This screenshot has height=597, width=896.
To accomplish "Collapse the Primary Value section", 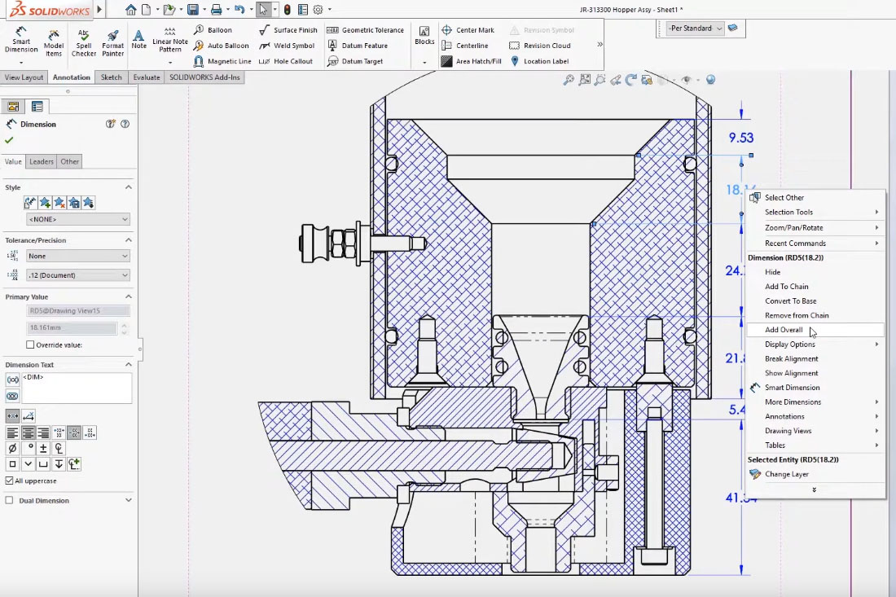I will click(129, 296).
